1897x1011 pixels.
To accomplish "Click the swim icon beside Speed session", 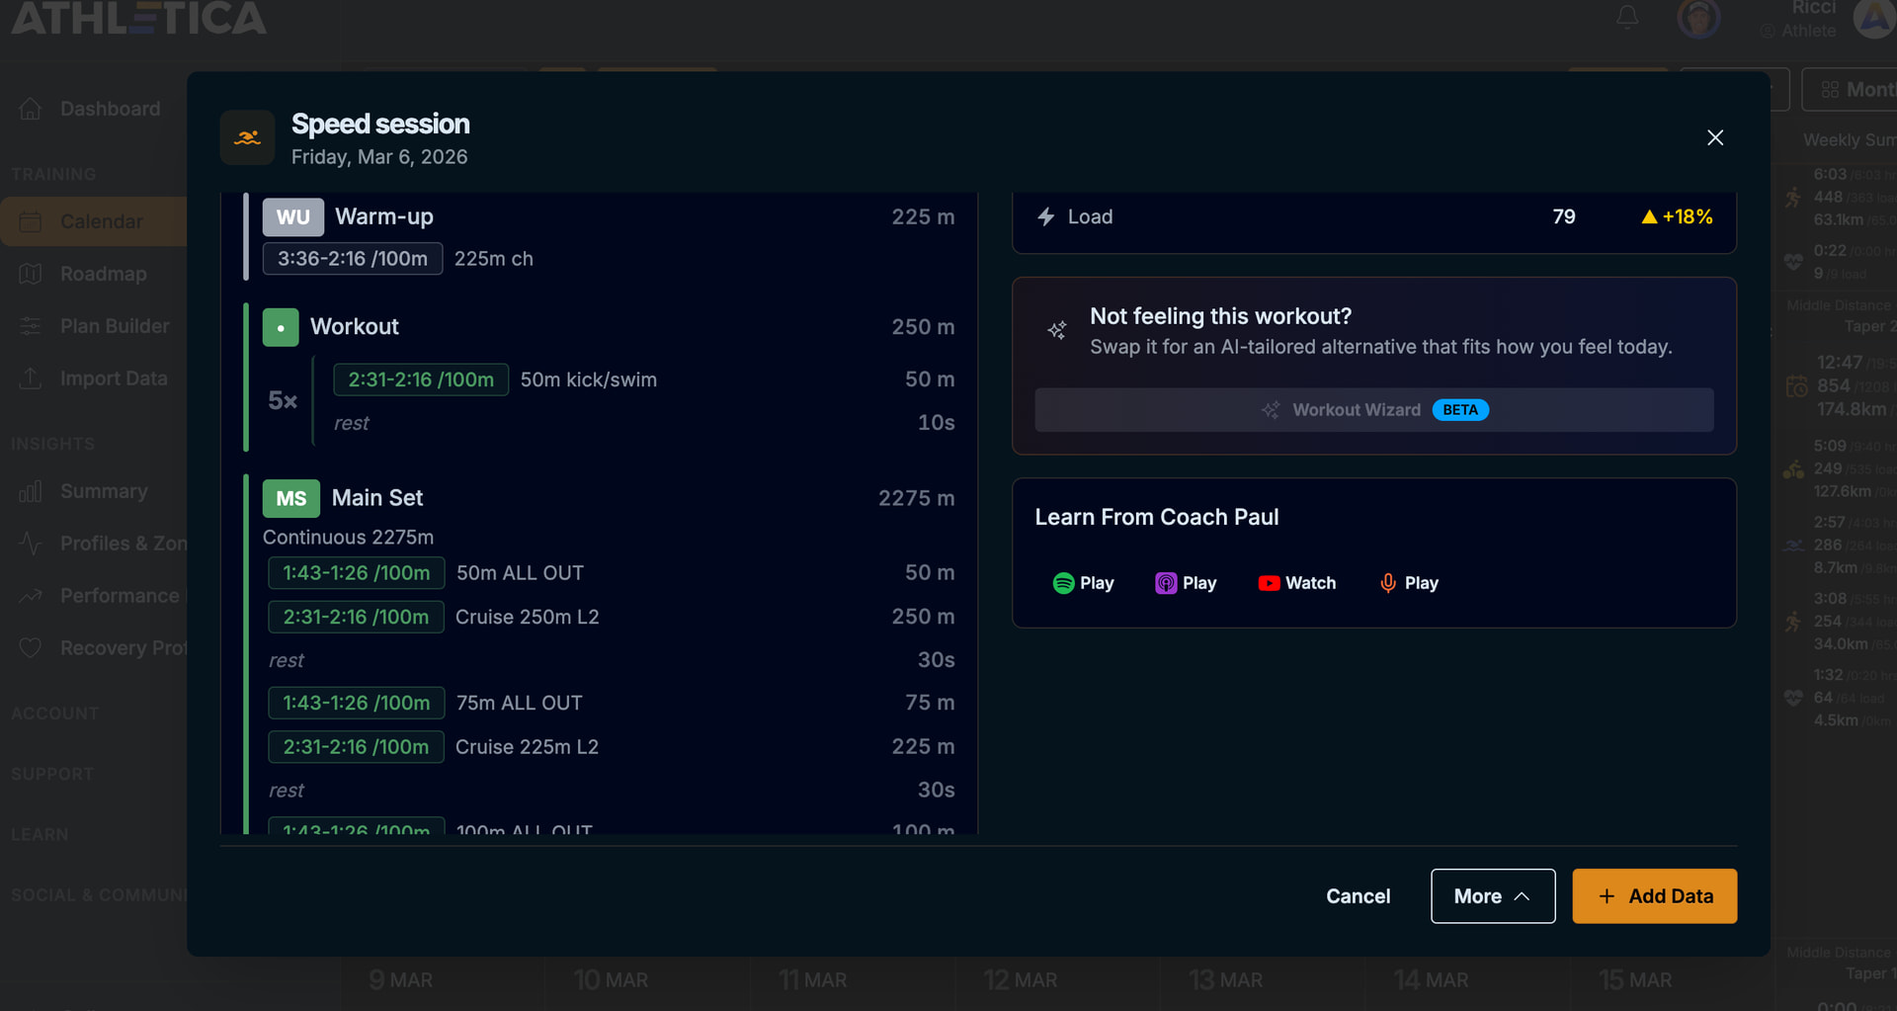I will (x=247, y=137).
